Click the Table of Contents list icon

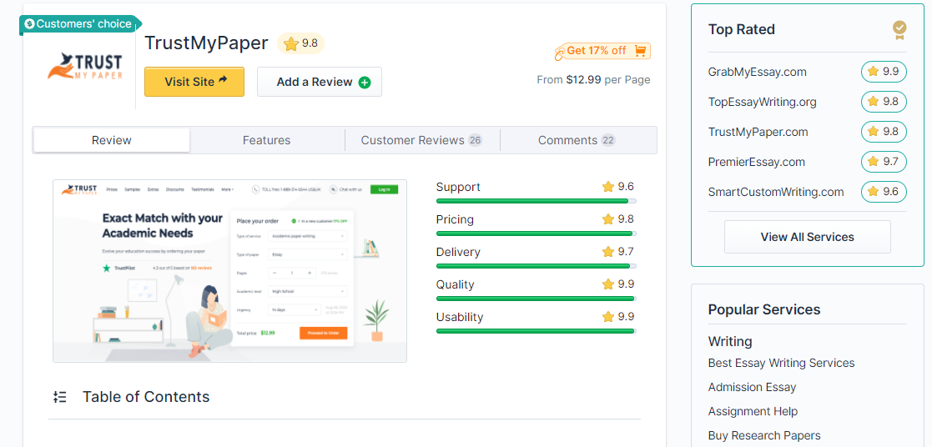tap(59, 397)
